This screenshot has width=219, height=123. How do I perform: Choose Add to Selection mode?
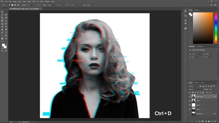[12, 5]
